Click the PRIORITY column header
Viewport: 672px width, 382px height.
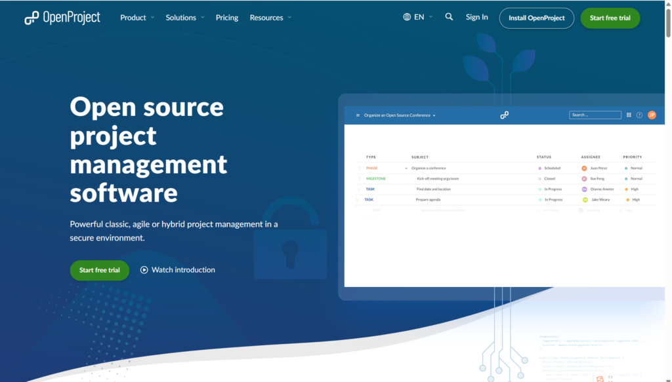click(633, 157)
